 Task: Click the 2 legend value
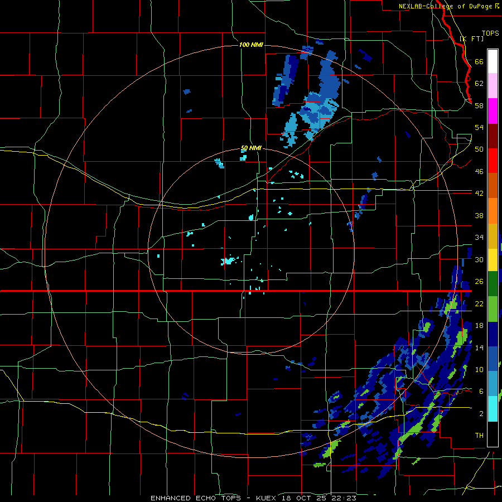[x=481, y=414]
